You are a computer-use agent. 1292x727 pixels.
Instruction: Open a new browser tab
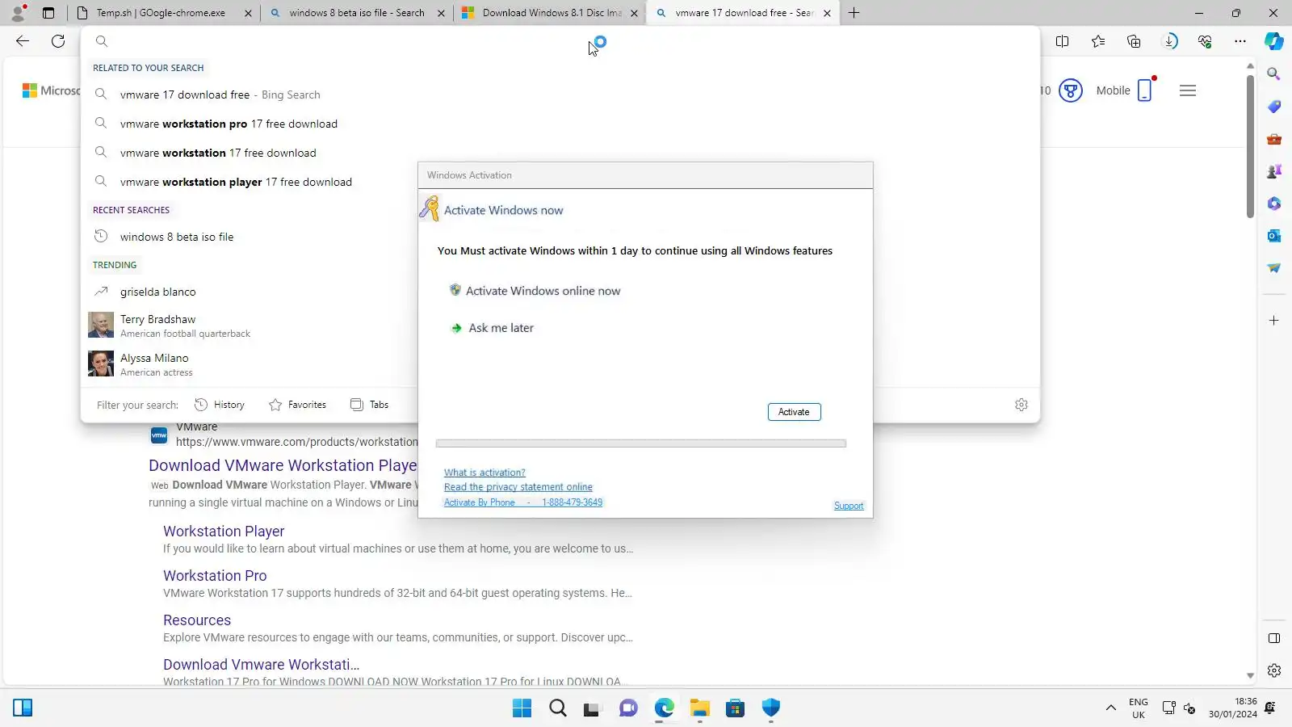[854, 13]
